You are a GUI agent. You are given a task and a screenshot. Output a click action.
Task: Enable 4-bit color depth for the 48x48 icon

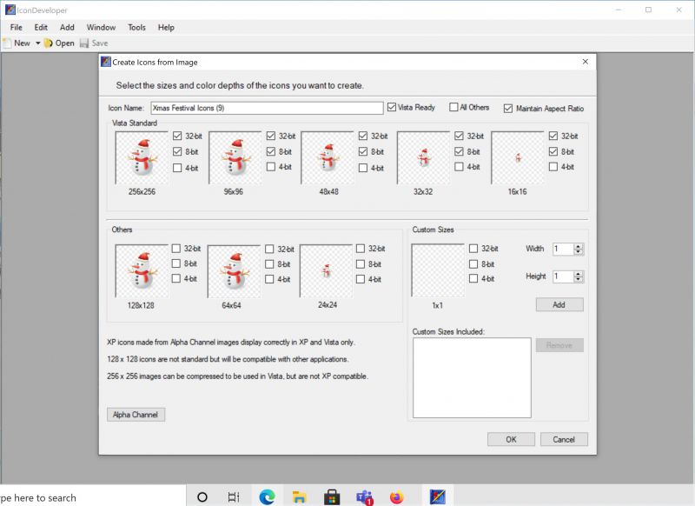coord(363,167)
